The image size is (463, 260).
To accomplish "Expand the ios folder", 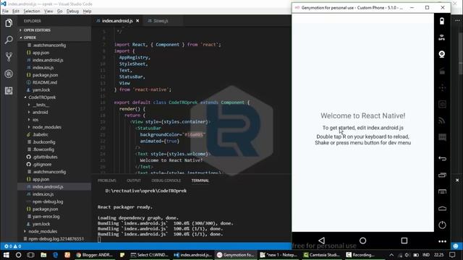I will (35, 120).
